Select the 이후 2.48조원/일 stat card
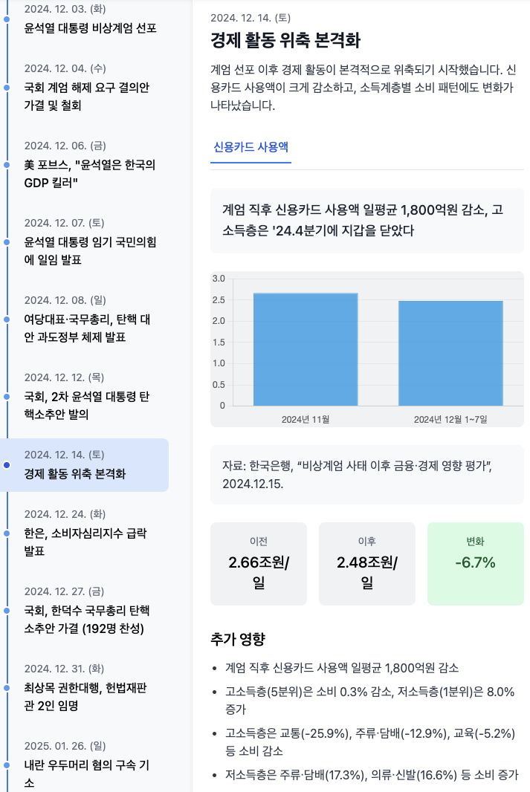This screenshot has height=792, width=530. pos(366,563)
